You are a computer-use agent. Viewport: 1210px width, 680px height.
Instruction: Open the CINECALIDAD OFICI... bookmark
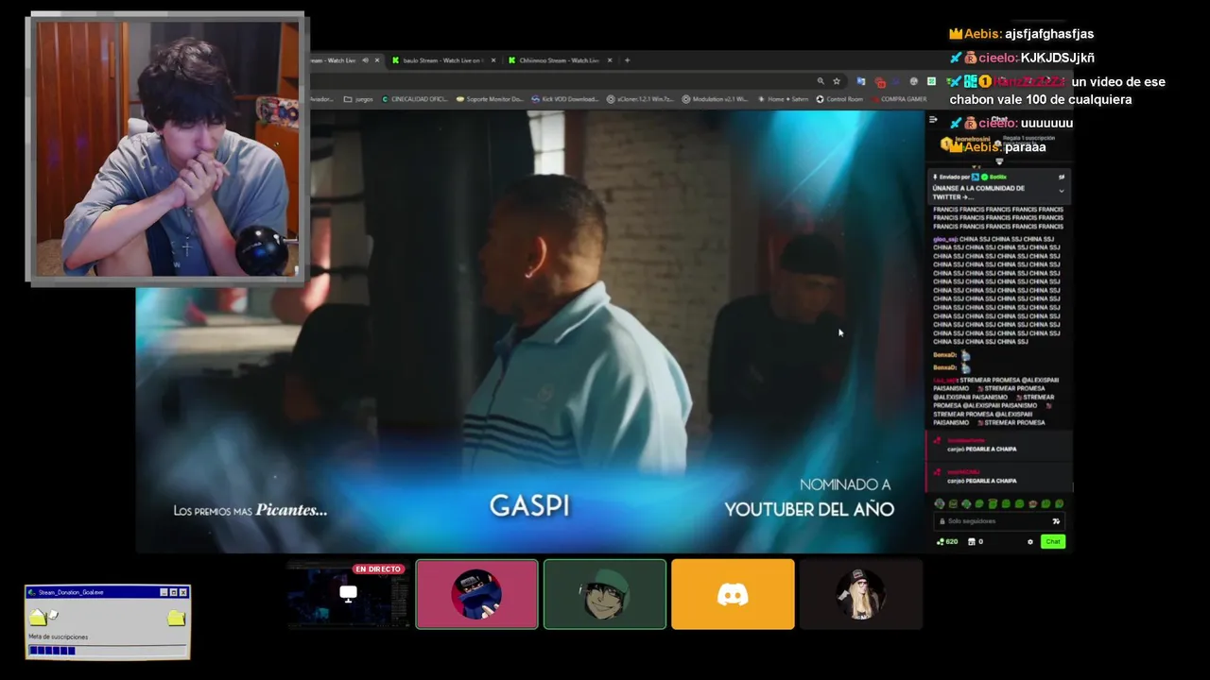click(414, 99)
